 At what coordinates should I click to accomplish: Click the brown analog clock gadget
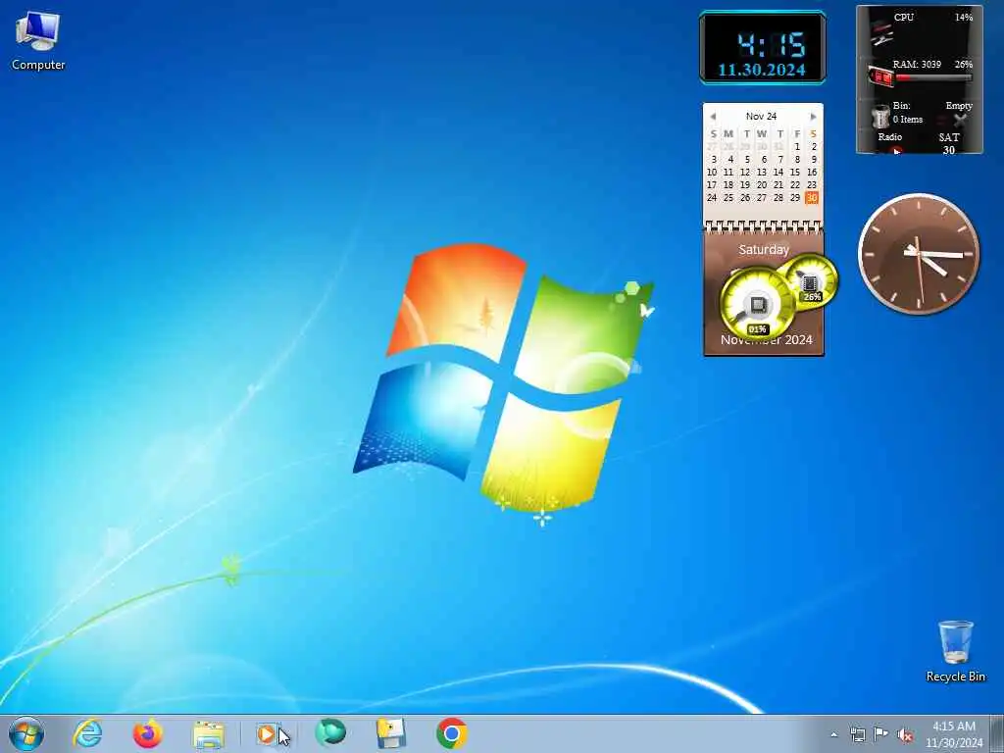click(x=919, y=254)
